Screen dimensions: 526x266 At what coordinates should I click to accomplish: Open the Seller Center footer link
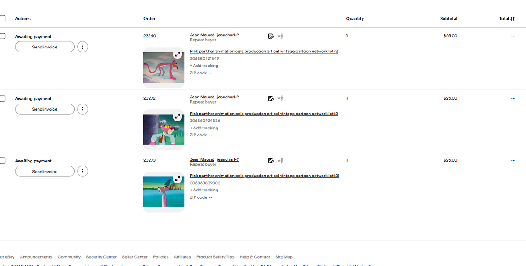tap(135, 257)
